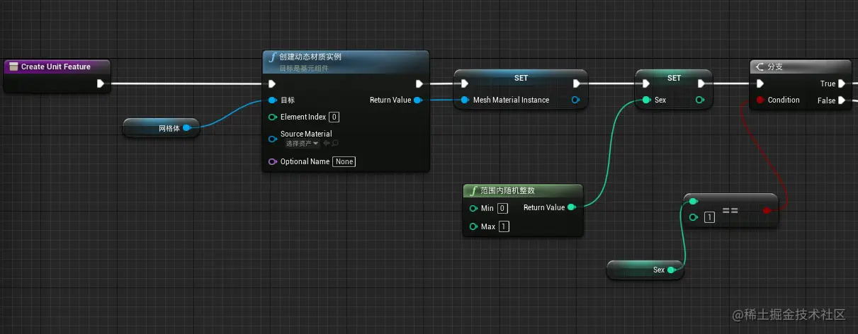Focus the Optional Name None field
Screen dimensions: 858x334
point(344,162)
